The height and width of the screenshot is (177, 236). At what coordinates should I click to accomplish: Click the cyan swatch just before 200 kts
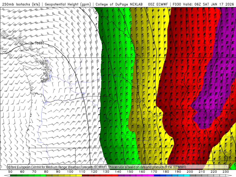tap(187, 176)
